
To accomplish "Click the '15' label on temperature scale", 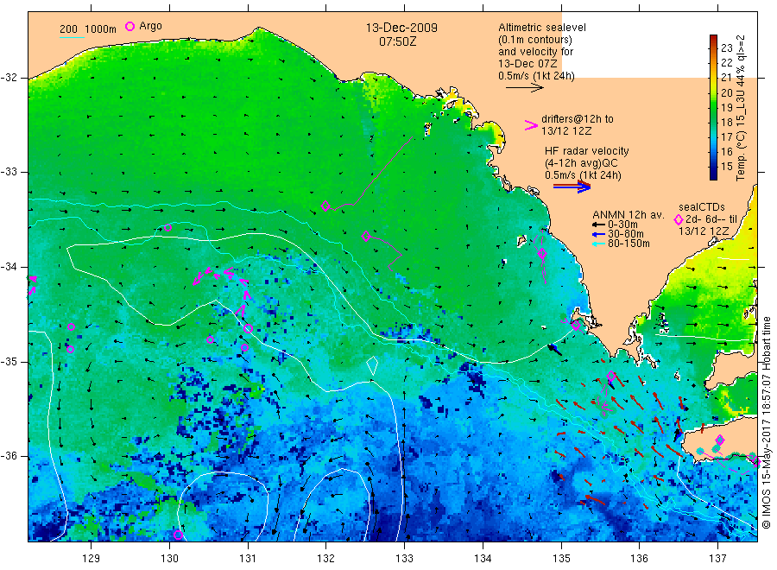I will point(726,167).
